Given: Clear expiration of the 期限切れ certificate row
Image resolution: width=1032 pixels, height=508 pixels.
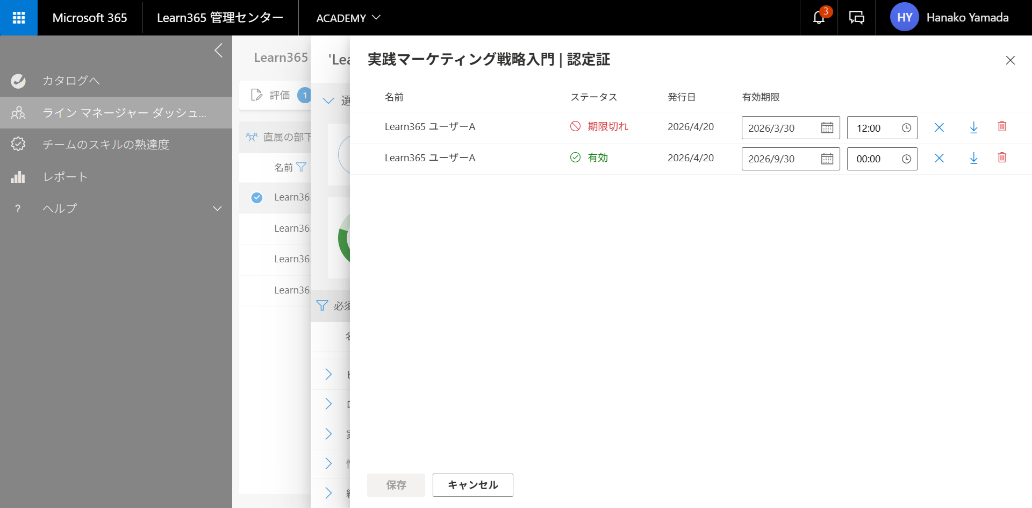Looking at the screenshot, I should tap(939, 127).
